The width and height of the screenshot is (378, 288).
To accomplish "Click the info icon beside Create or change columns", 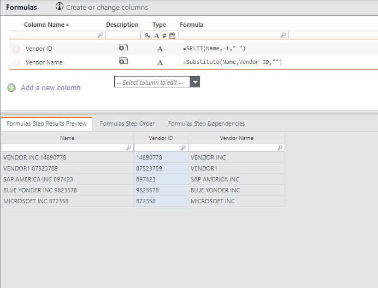I will (60, 7).
